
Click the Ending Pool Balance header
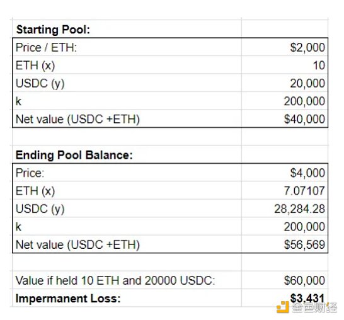pyautogui.click(x=127, y=155)
